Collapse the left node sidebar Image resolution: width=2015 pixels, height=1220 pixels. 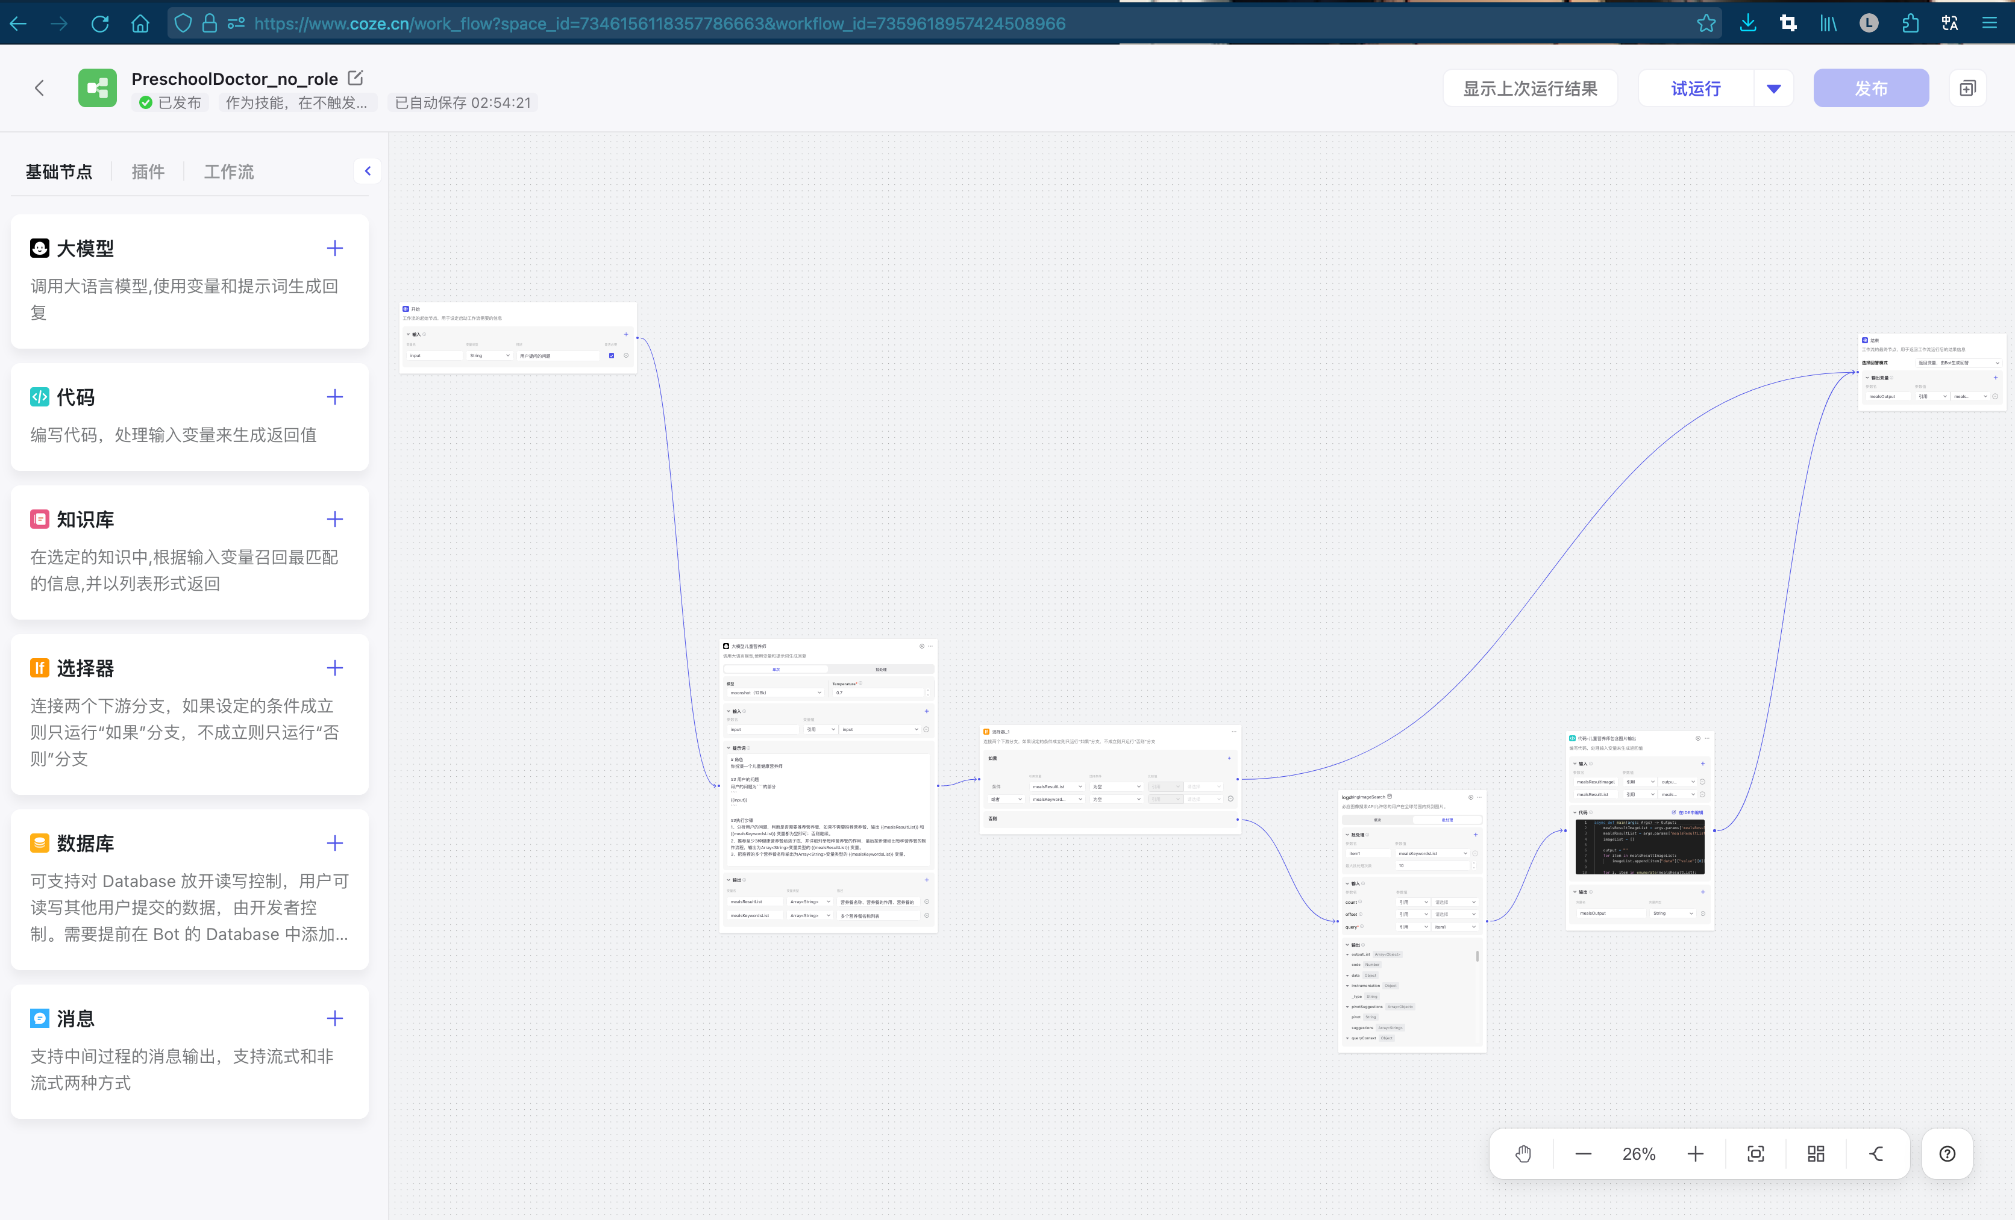368,171
